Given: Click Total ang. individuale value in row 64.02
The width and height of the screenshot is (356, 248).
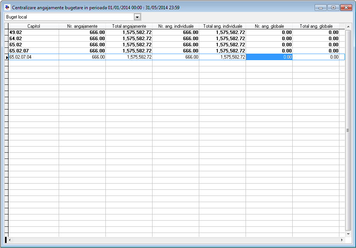Looking at the screenshot, I should [222, 38].
